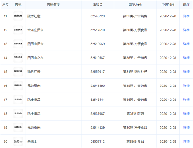Open 详情 link for row 11
This screenshot has height=148, width=193.
[186, 16]
